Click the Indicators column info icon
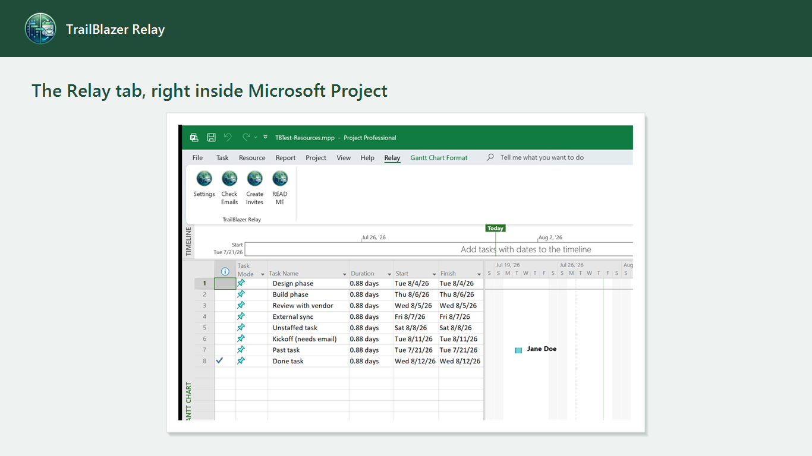Screen dimensions: 812x456 pyautogui.click(x=225, y=271)
